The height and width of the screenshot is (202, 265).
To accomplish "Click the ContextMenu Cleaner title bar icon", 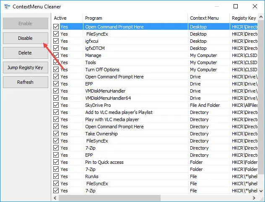I will click(x=7, y=7).
